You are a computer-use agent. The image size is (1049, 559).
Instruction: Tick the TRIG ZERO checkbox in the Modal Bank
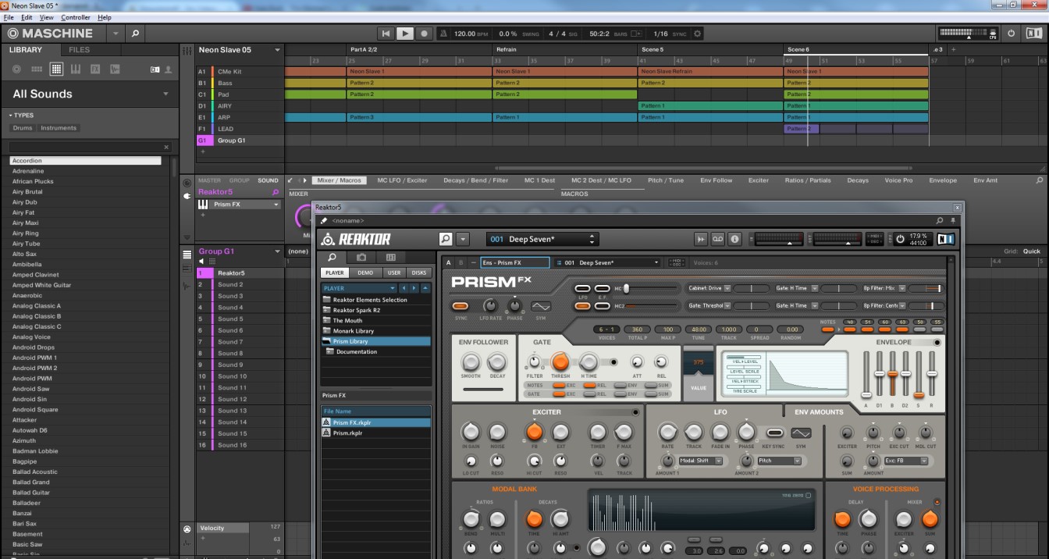pyautogui.click(x=808, y=496)
